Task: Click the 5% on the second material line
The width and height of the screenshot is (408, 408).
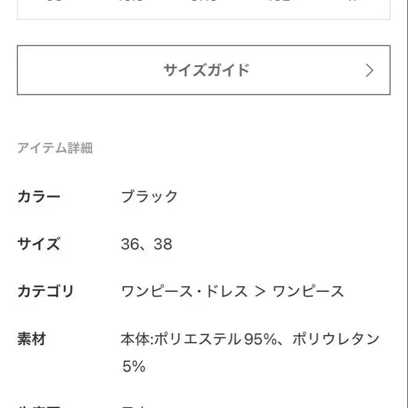Action: point(133,366)
